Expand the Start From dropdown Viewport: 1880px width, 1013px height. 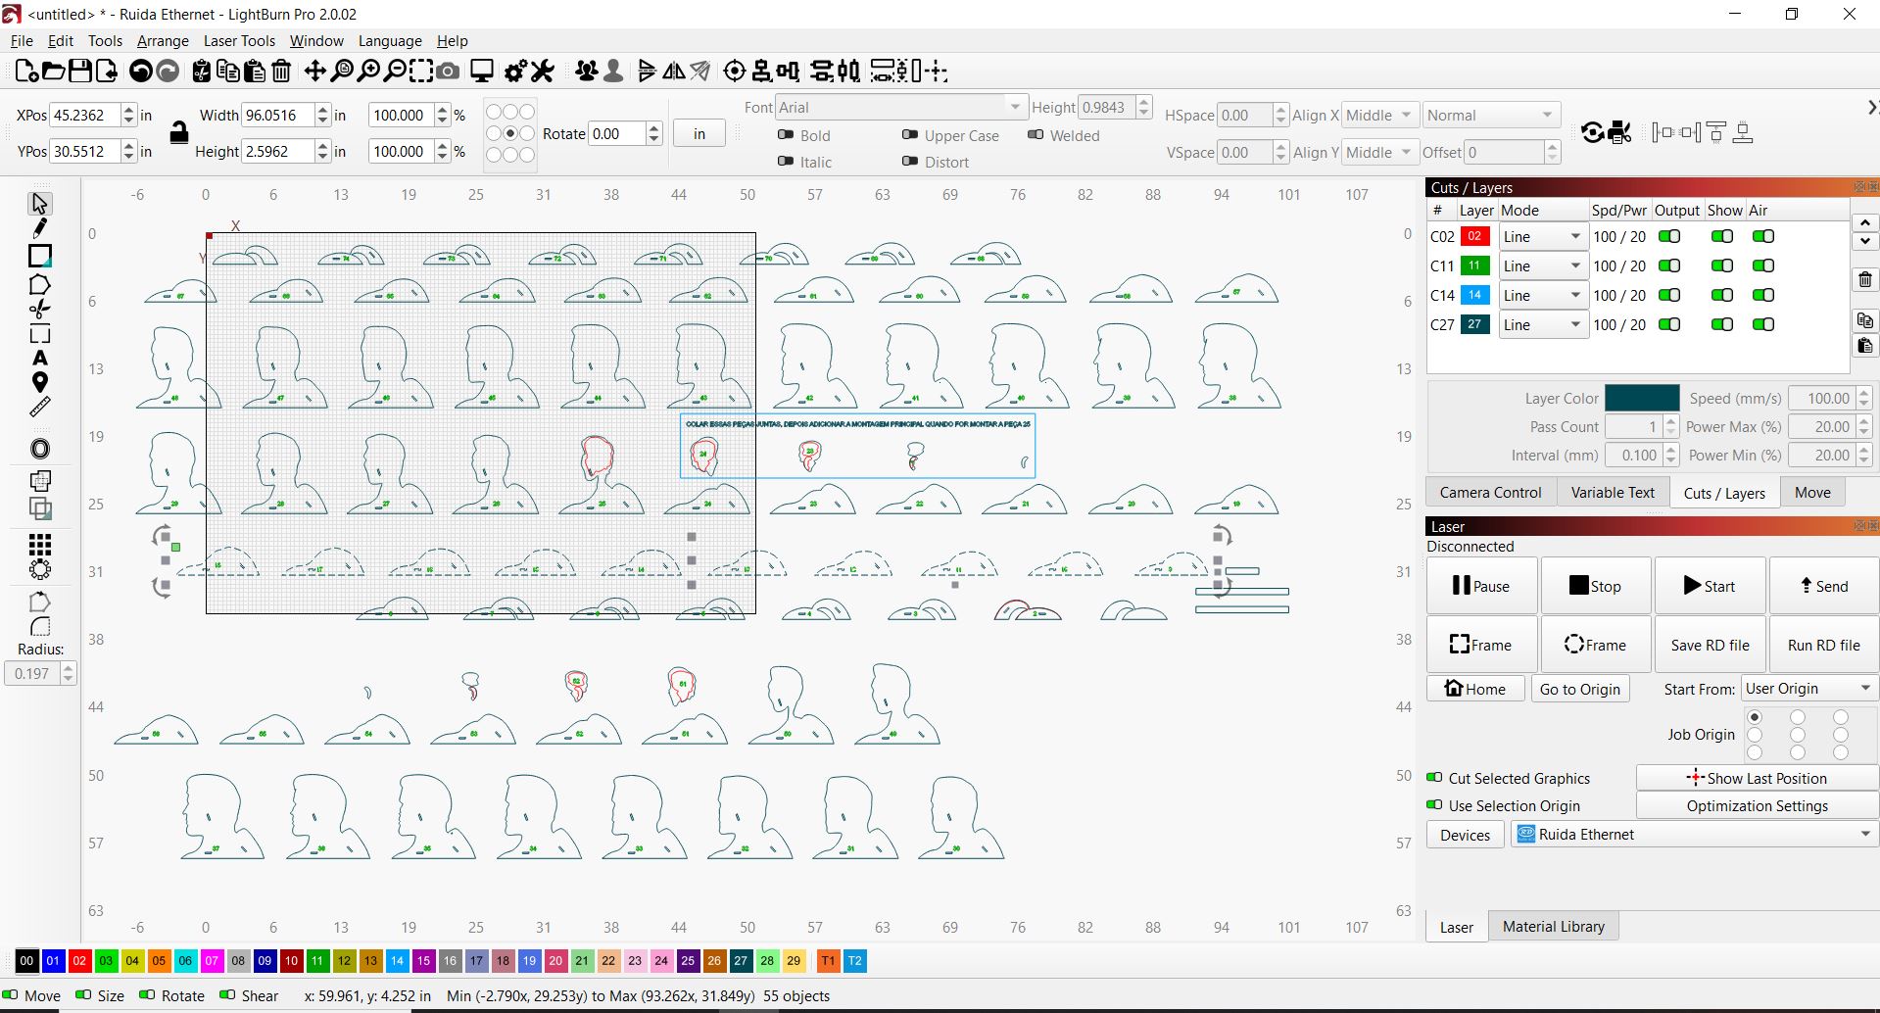coord(1808,689)
